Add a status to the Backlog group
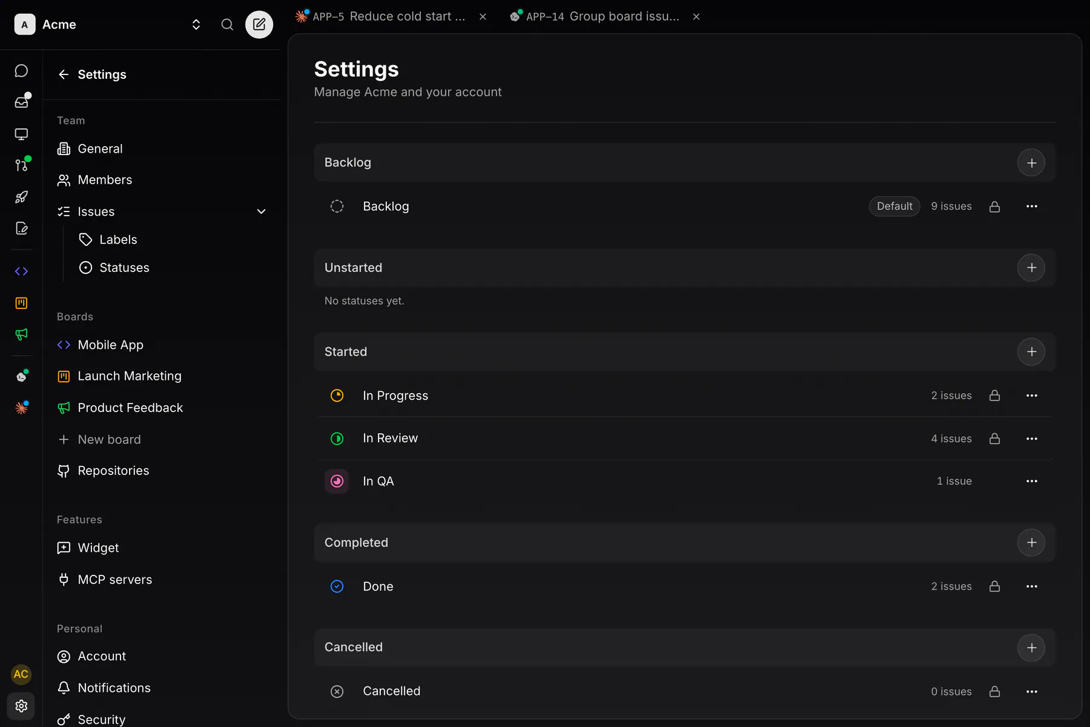 coord(1031,163)
